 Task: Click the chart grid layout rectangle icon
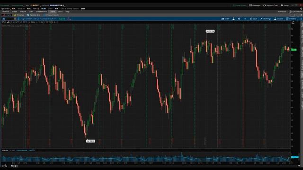(x=293, y=15)
